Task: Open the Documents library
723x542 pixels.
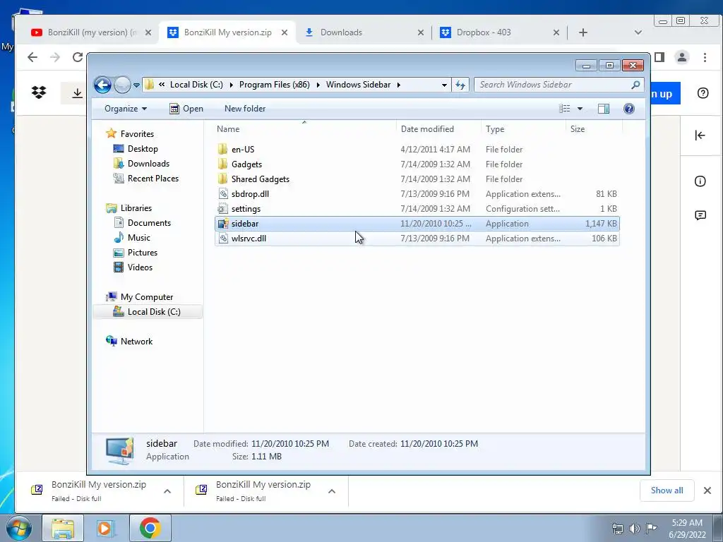Action: tap(149, 223)
